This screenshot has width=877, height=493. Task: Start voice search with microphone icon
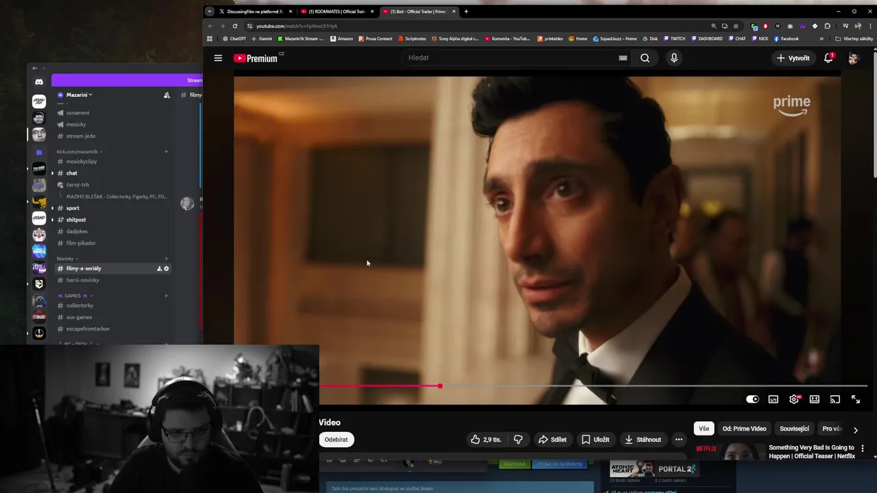[674, 58]
